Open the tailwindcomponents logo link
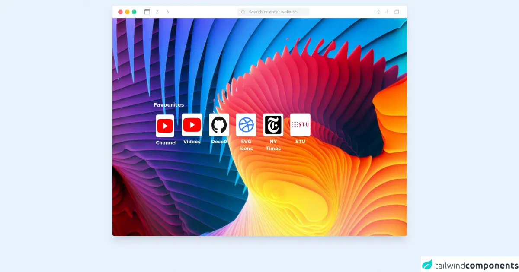 (470, 265)
